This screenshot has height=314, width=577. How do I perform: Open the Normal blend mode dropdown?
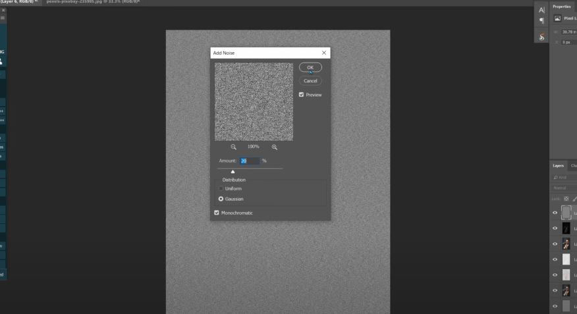click(564, 188)
